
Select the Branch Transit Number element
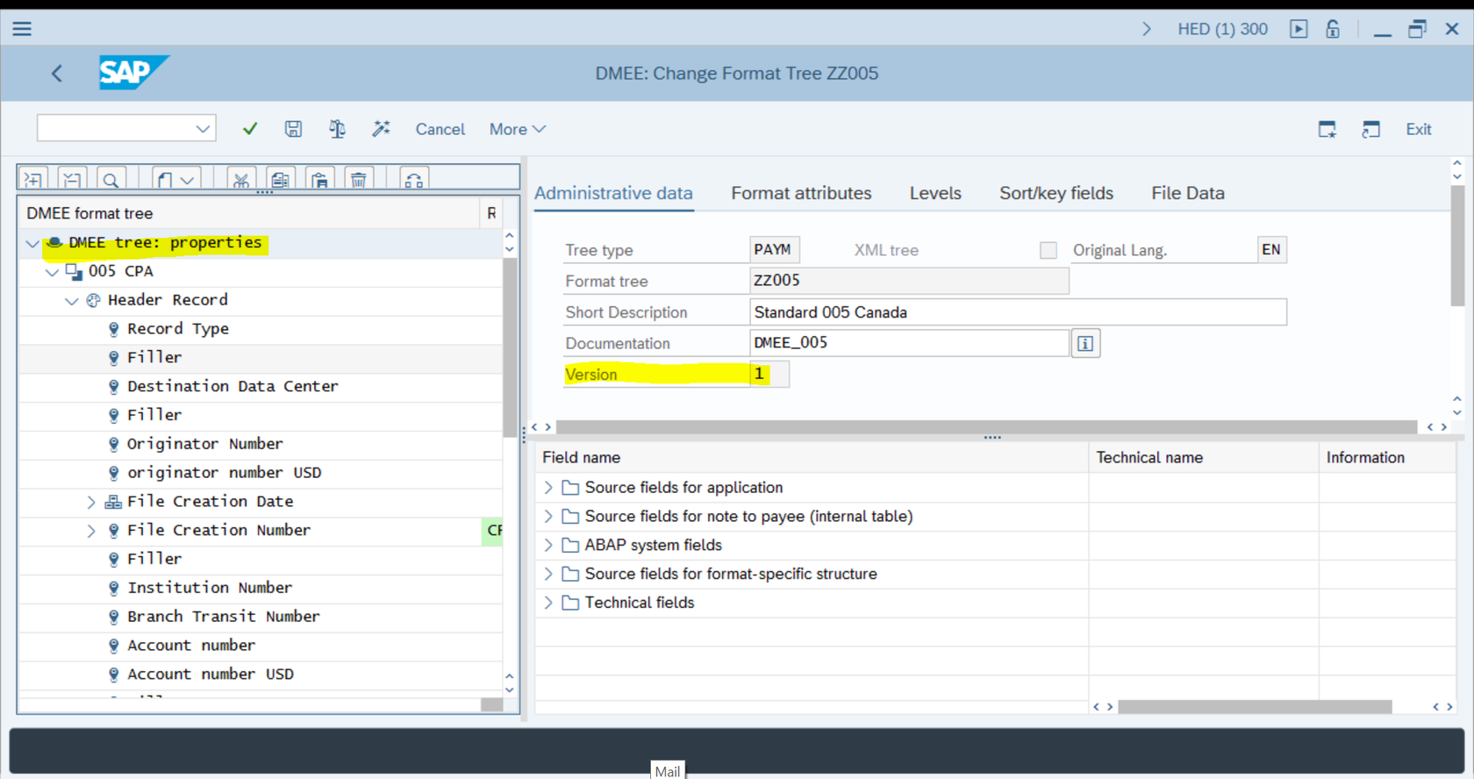[223, 617]
